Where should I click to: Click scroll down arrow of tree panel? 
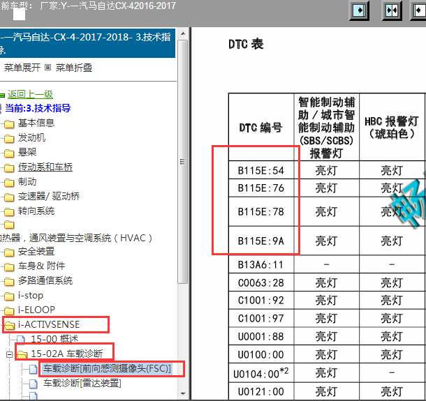click(x=183, y=393)
